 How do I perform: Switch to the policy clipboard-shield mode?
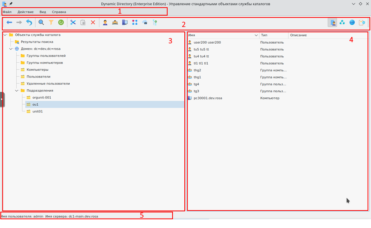click(x=362, y=23)
